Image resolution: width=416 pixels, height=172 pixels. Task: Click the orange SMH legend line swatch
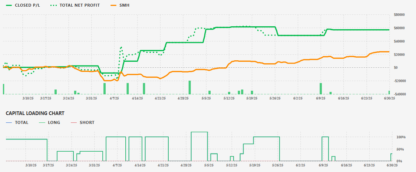tap(114, 5)
